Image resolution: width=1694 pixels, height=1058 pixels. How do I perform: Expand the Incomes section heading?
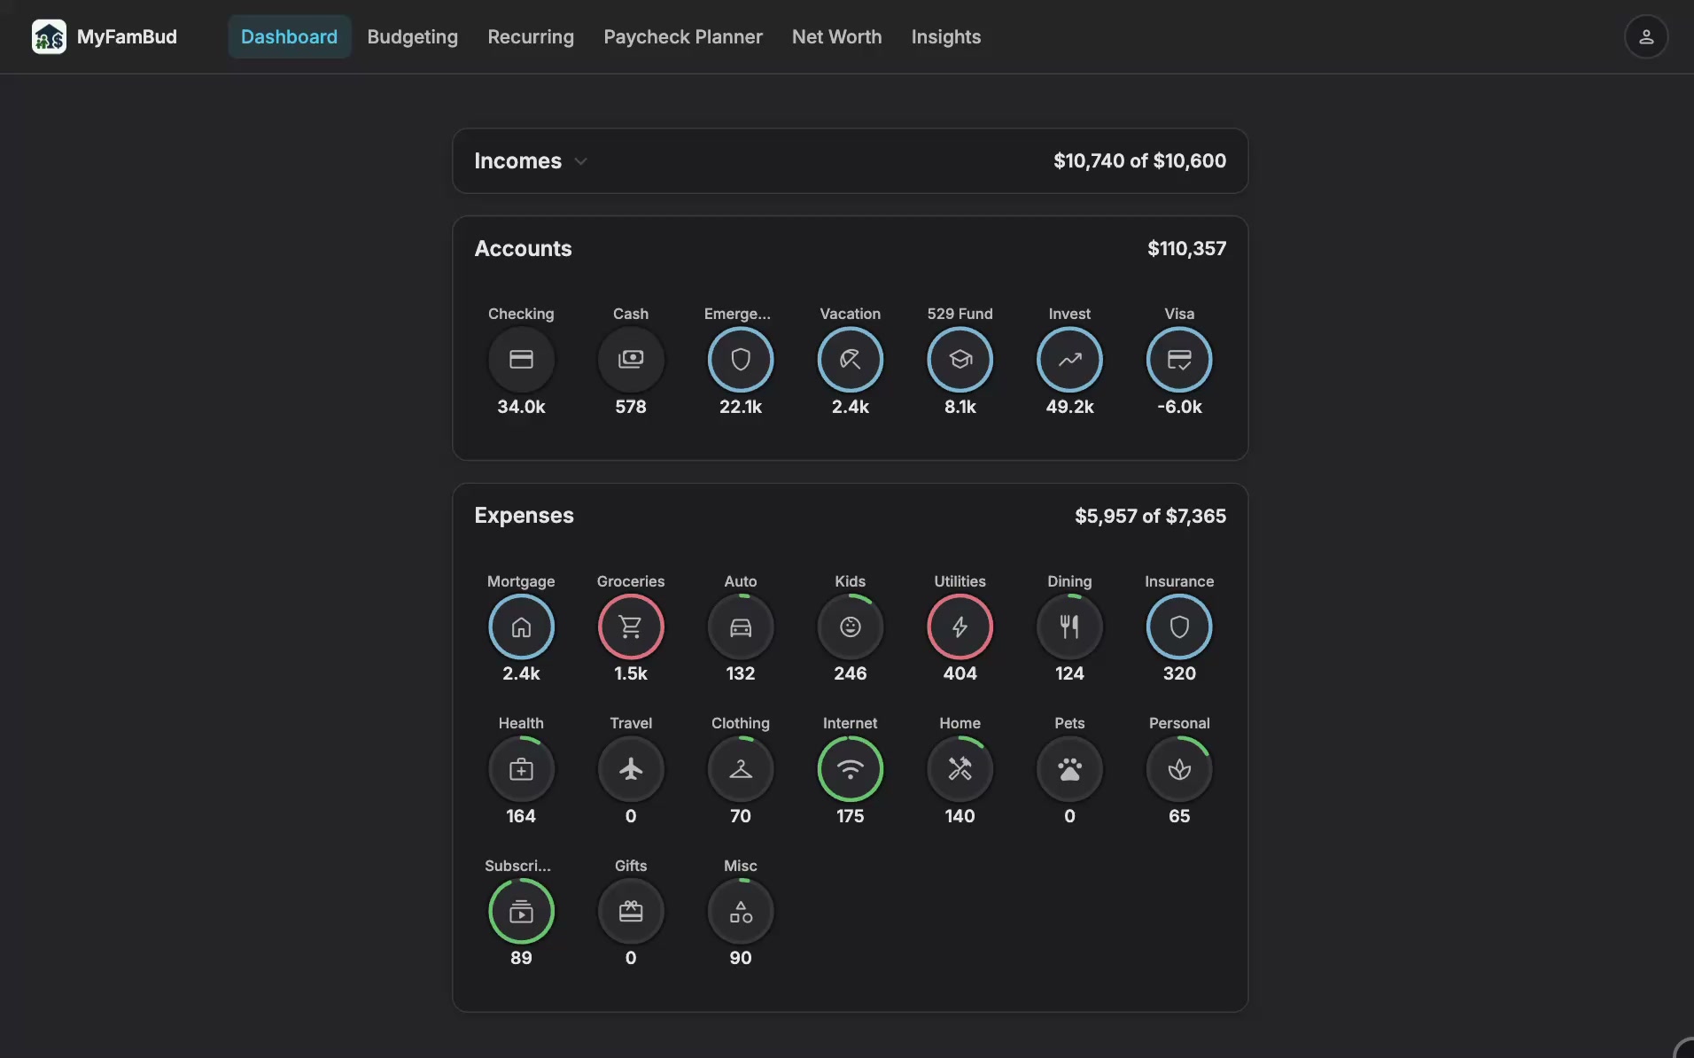(x=517, y=161)
